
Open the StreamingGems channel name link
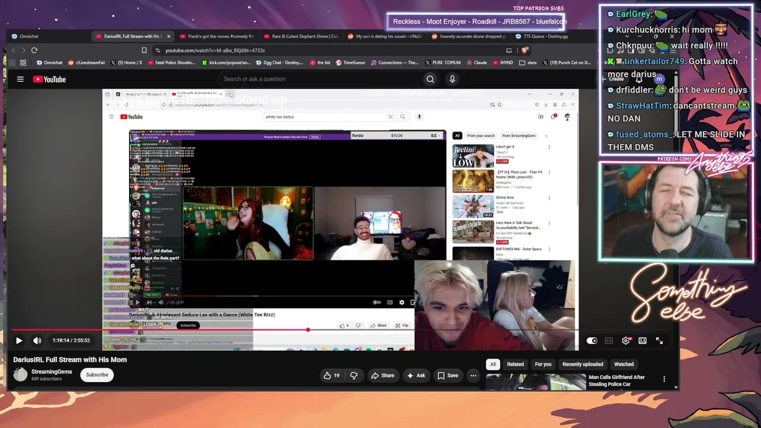[52, 372]
